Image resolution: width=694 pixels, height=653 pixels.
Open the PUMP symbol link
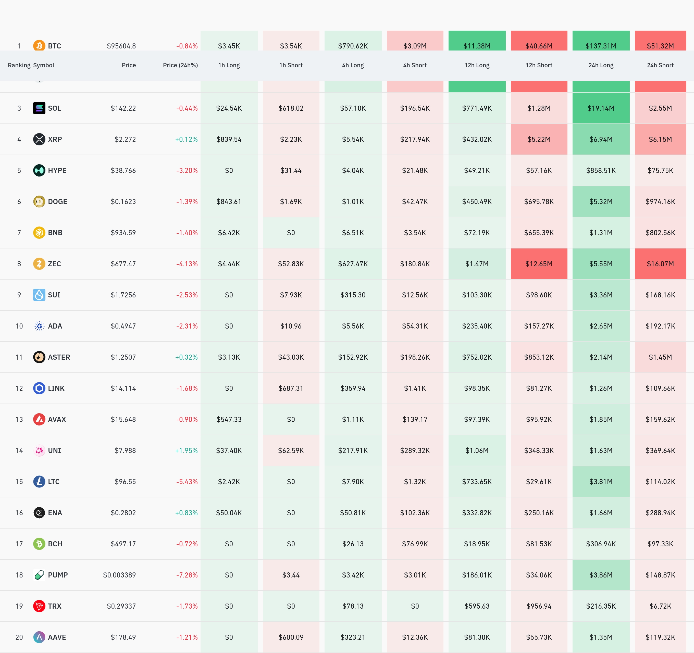coord(58,575)
